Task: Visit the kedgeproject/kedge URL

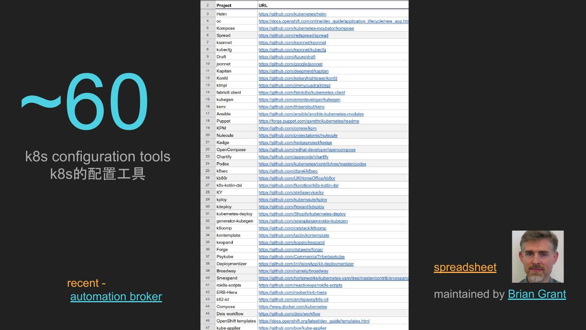Action: pyautogui.click(x=295, y=143)
